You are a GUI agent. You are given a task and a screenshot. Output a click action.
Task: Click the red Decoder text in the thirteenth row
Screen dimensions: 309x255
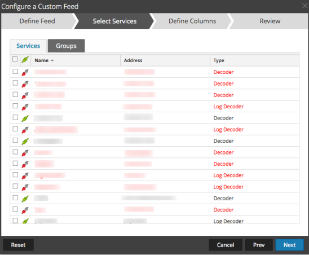coord(223,210)
